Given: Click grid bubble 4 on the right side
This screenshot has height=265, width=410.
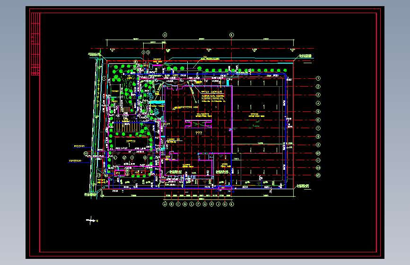Looking at the screenshot, I should click(x=318, y=103).
